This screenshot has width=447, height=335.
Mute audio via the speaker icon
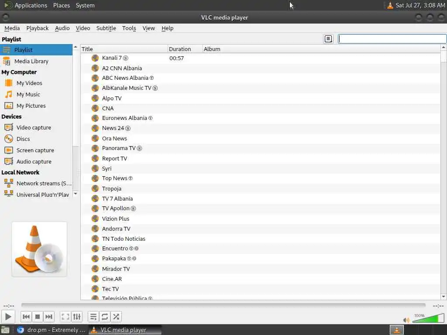[406, 320]
